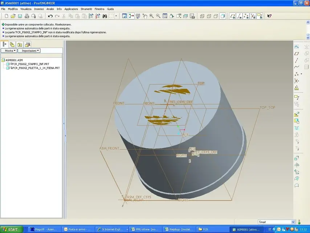
Task: Switch to wireframe display mode
Action: (x=202, y=16)
